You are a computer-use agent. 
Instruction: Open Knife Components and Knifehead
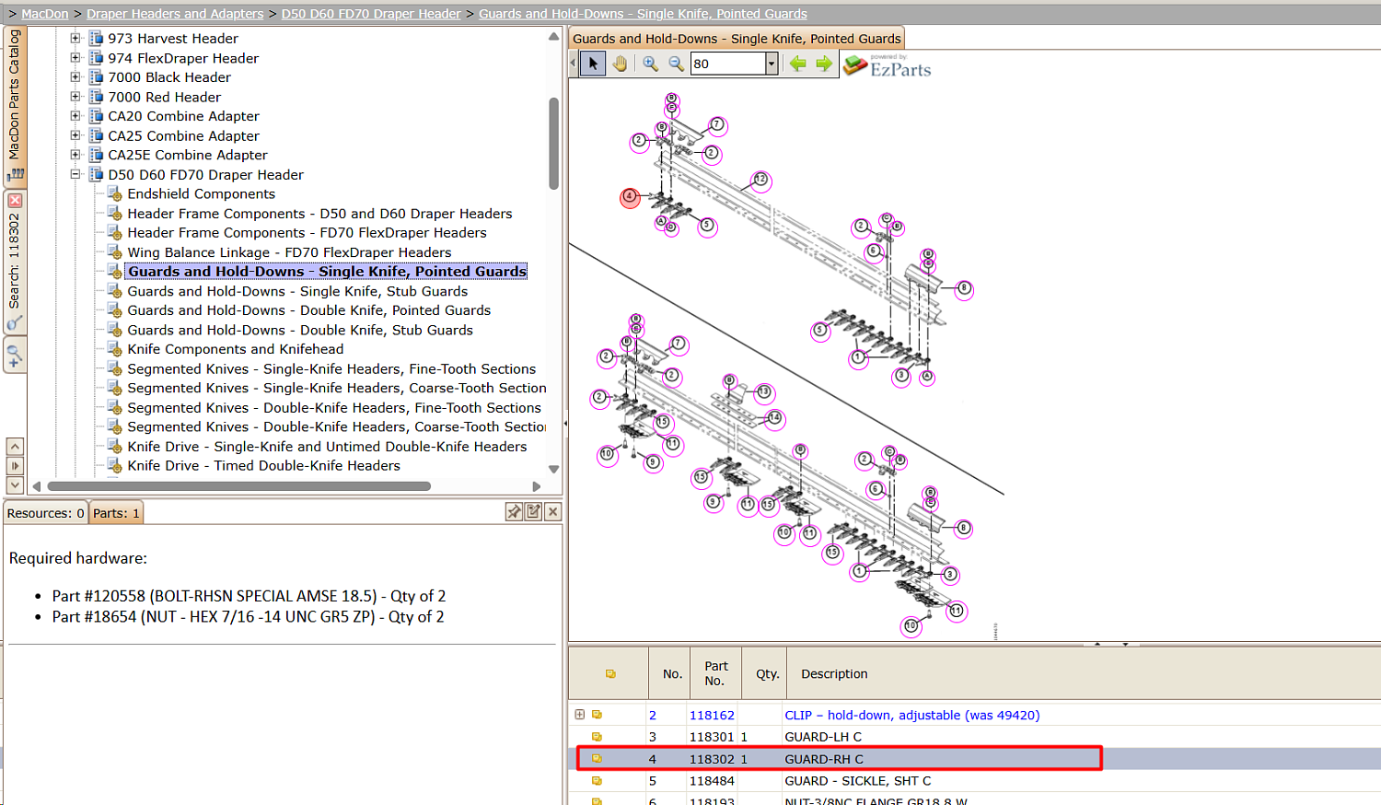pyautogui.click(x=236, y=349)
